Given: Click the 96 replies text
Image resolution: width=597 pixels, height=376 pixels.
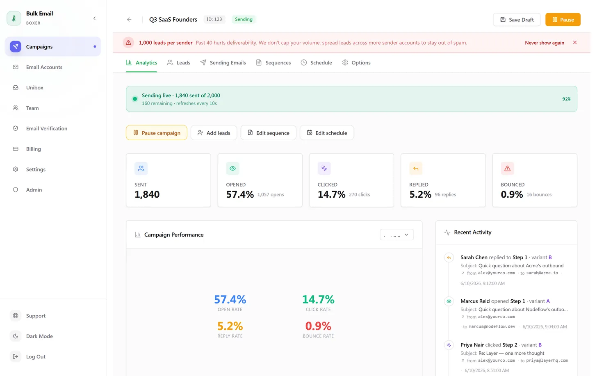Looking at the screenshot, I should pos(445,194).
